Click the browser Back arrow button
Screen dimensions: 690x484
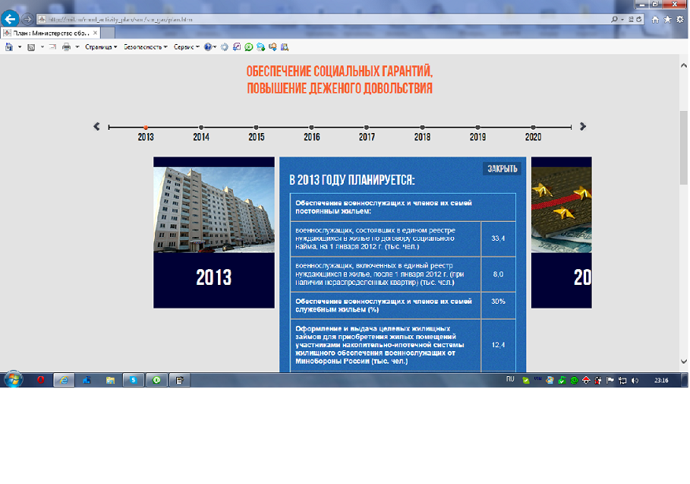point(11,18)
